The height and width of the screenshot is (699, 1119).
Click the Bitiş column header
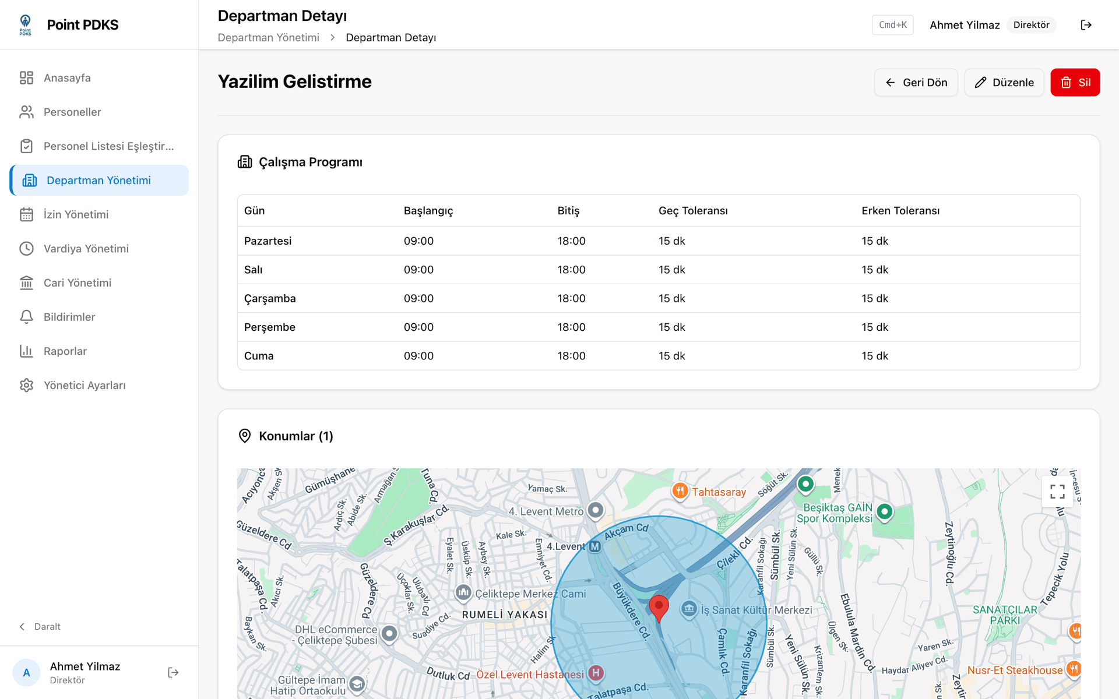pyautogui.click(x=568, y=211)
